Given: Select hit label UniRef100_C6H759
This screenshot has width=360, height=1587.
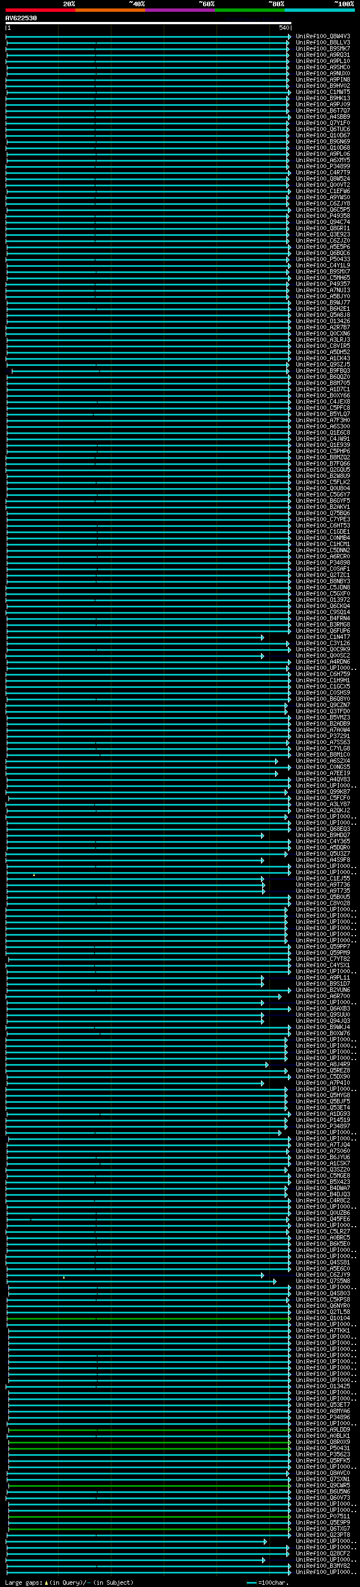Looking at the screenshot, I should click(x=323, y=674).
